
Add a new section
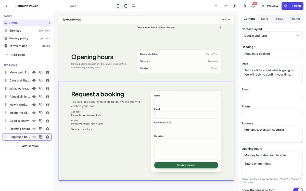pyautogui.click(x=27, y=146)
